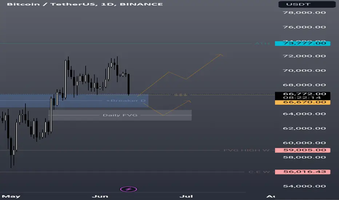Click the 54,000.00 price axis value
Viewport: 339px width, 200px height.
point(304,186)
